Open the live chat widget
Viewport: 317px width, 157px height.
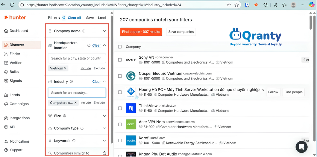coord(301,147)
